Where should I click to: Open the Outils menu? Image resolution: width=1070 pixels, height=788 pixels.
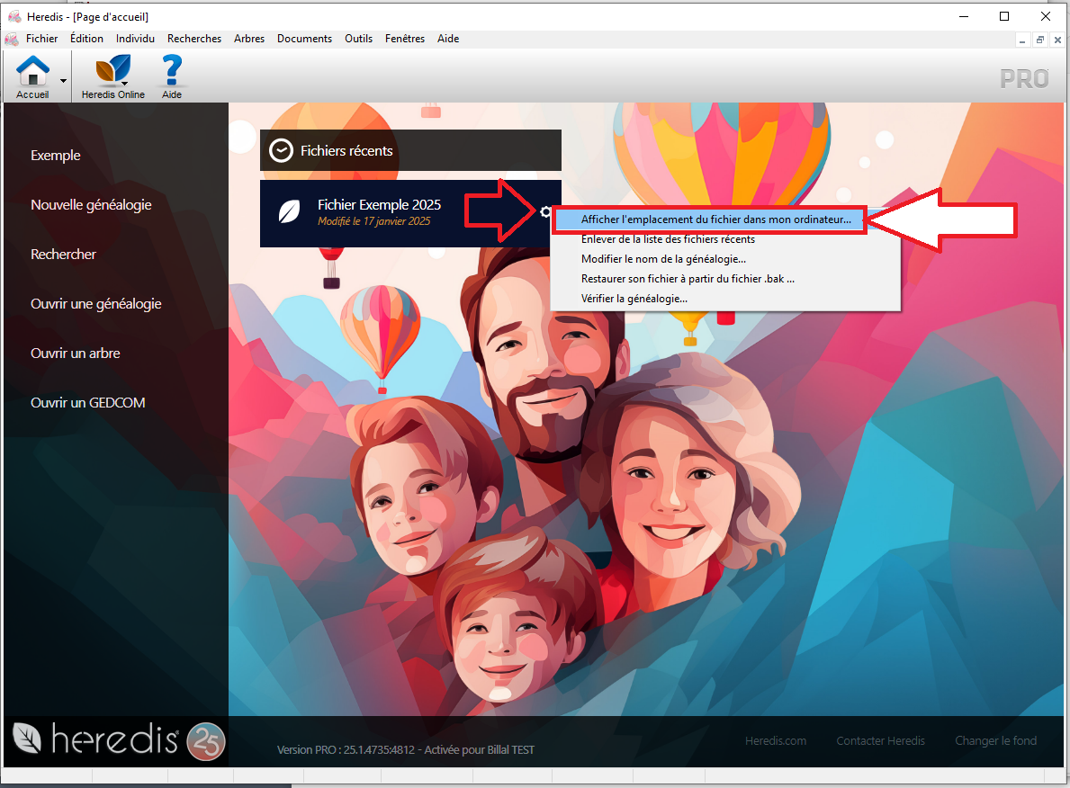coord(358,39)
